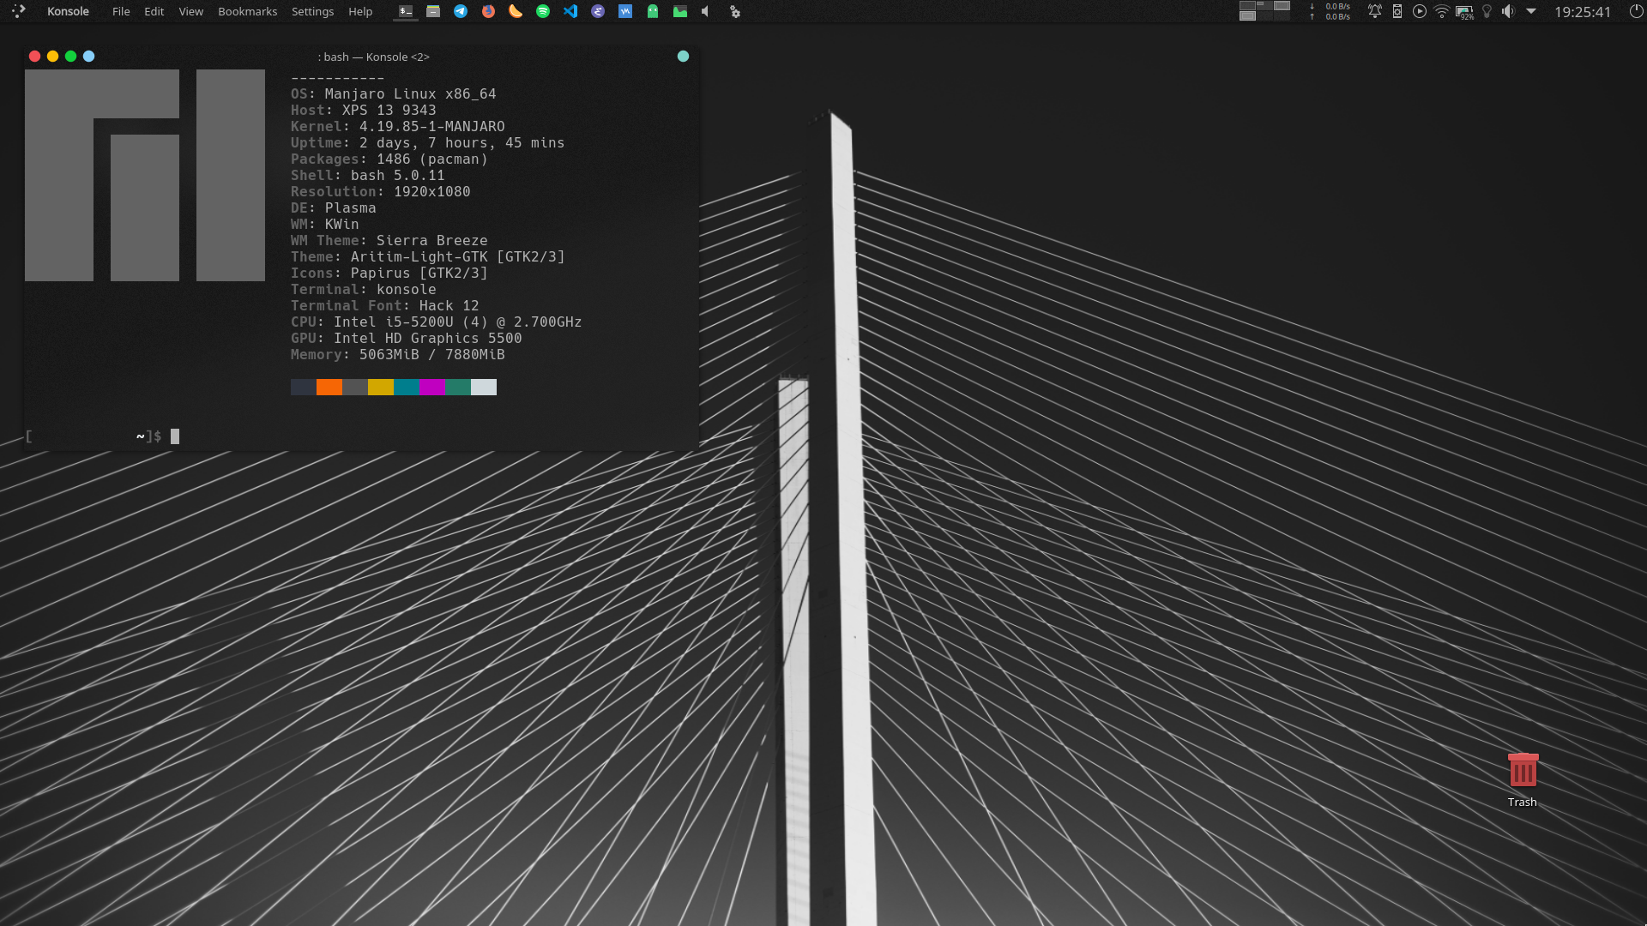Click the orange crescent app icon in the panel
1647x926 pixels.
[516, 11]
